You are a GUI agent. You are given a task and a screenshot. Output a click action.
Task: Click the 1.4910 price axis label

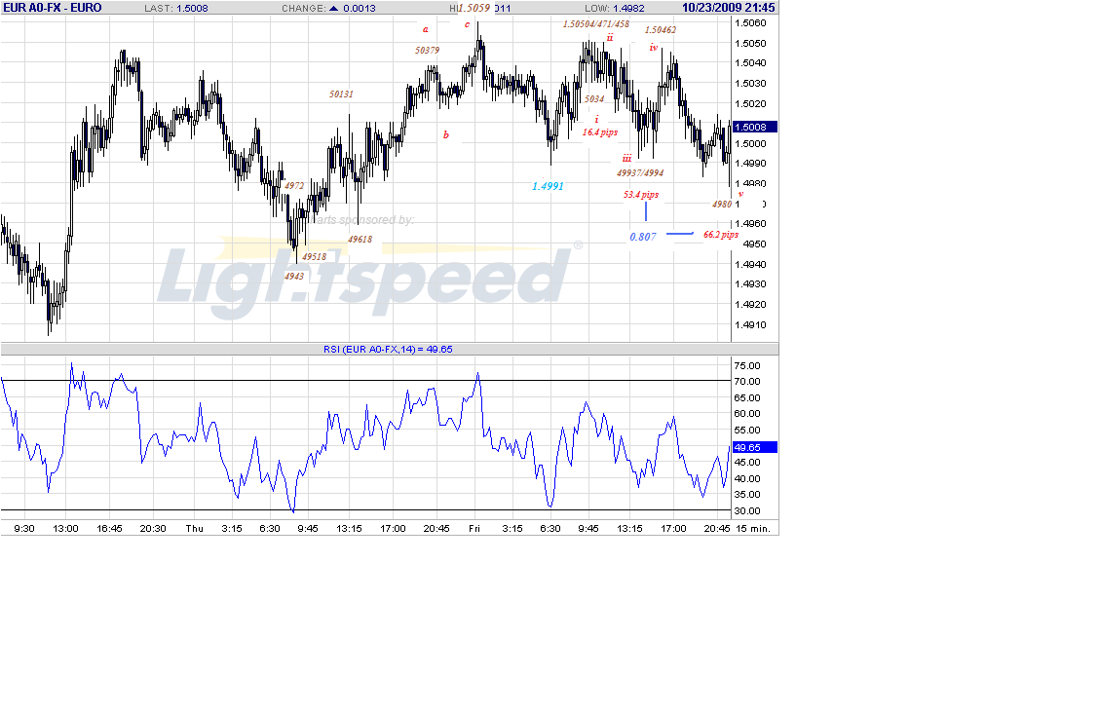[x=750, y=325]
